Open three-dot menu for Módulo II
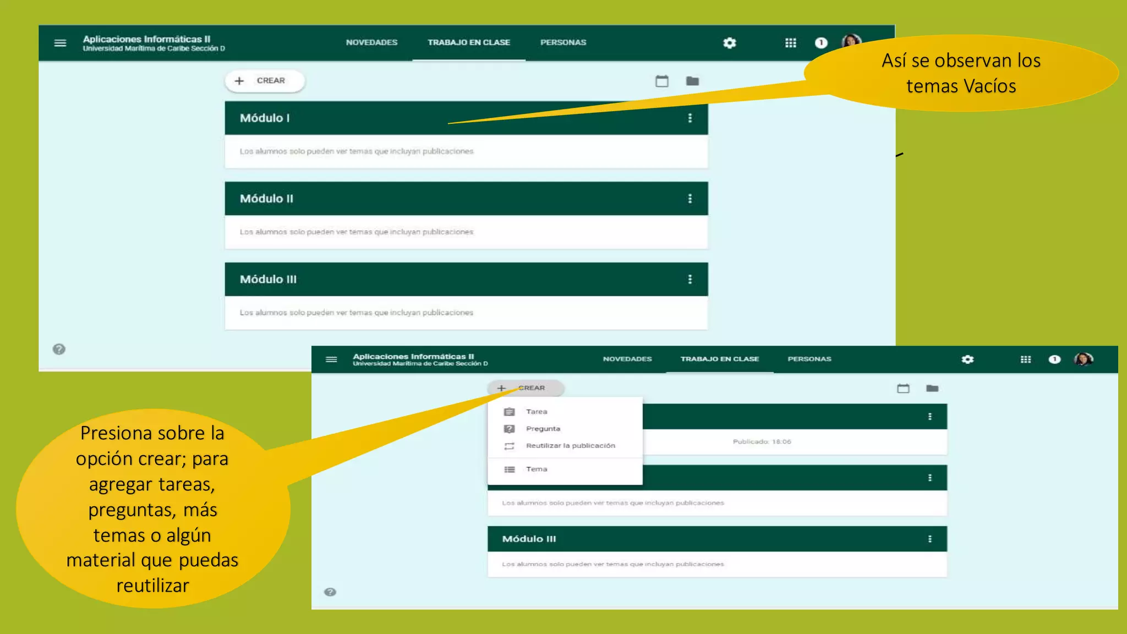This screenshot has width=1127, height=634. [690, 199]
